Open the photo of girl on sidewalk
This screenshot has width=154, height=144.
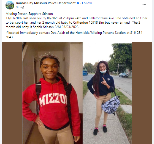click(x=107, y=93)
